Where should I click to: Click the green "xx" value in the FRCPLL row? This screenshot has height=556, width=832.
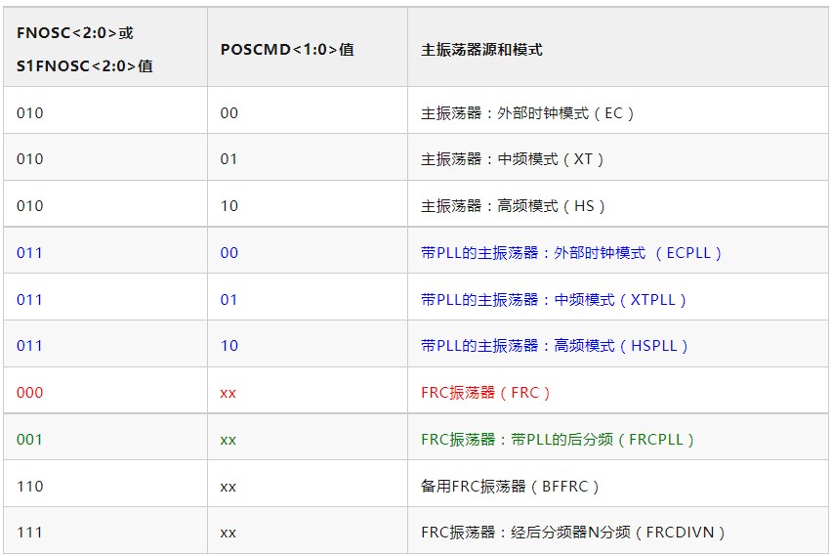coord(229,441)
